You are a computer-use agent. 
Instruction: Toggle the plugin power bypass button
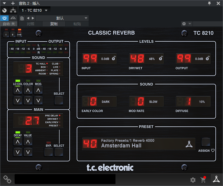coord(4,18)
